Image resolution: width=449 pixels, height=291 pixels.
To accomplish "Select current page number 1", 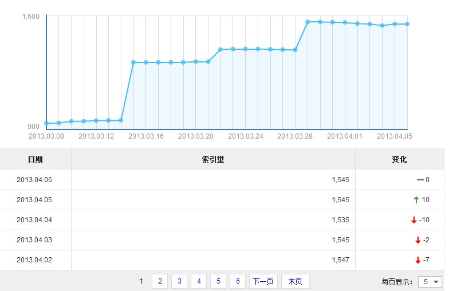I will [141, 281].
